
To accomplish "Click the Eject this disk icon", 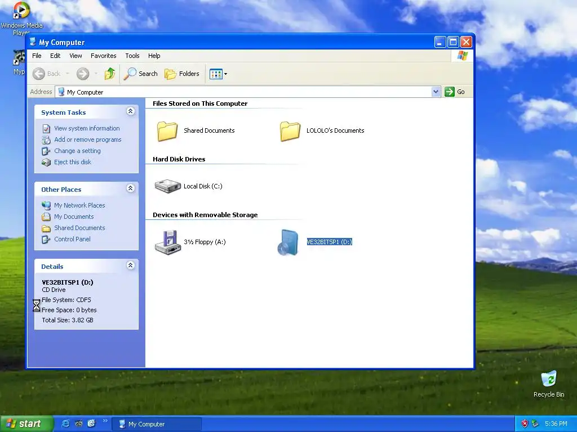I will [x=46, y=163].
